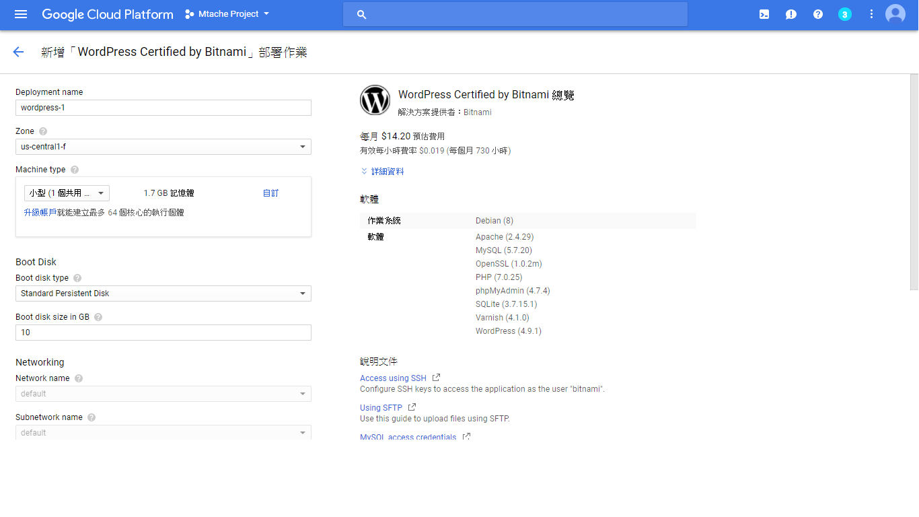Open the Access using SSH link

pyautogui.click(x=393, y=378)
